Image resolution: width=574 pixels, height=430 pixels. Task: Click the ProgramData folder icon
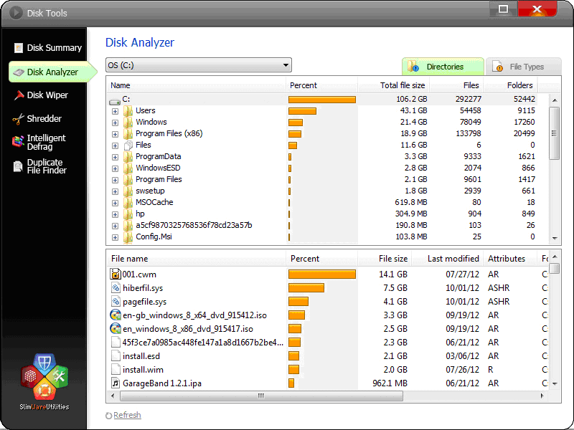pos(128,156)
